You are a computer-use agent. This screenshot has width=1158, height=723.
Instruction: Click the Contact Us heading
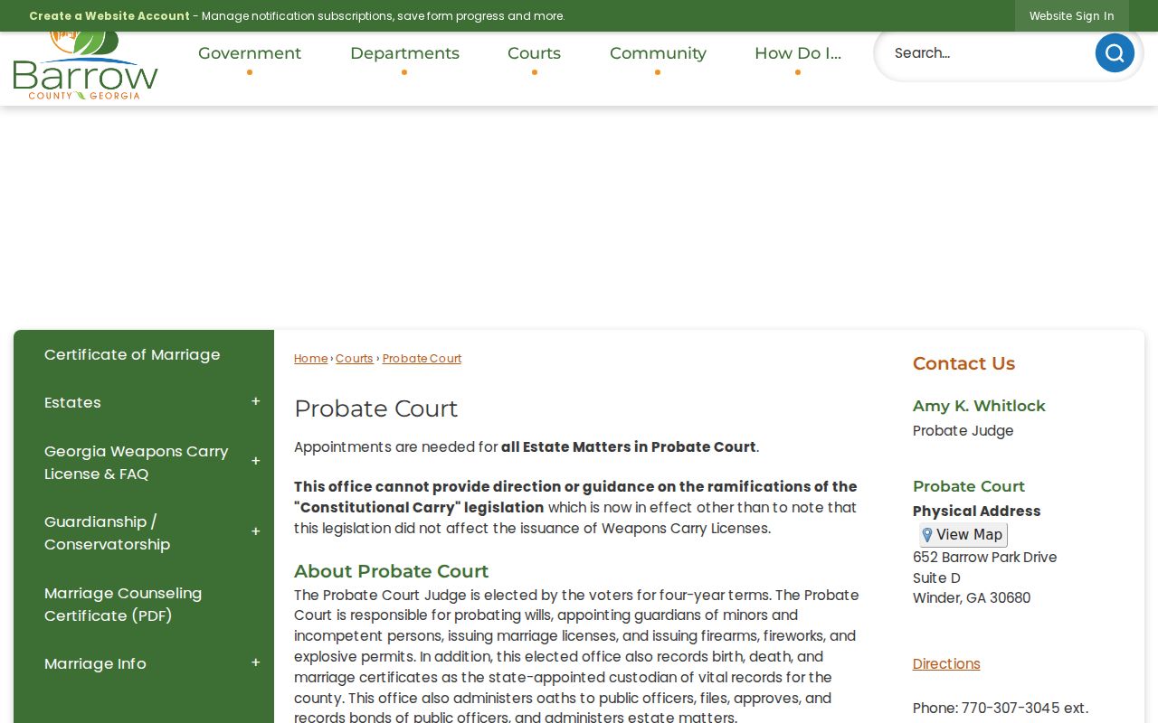963,363
